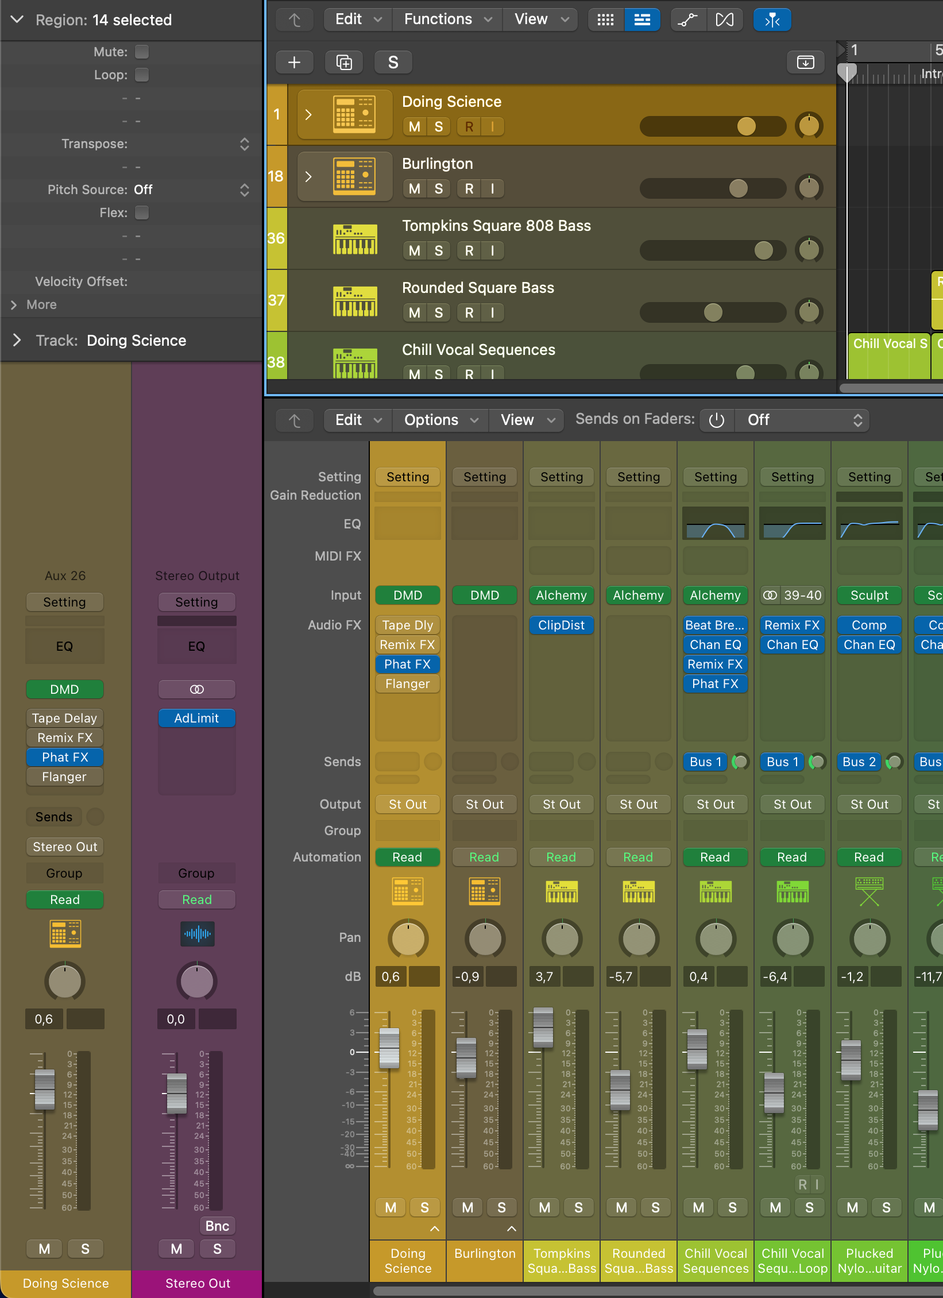This screenshot has height=1298, width=943.
Task: Click Burlington mixer channel volume fader
Action: (466, 1058)
